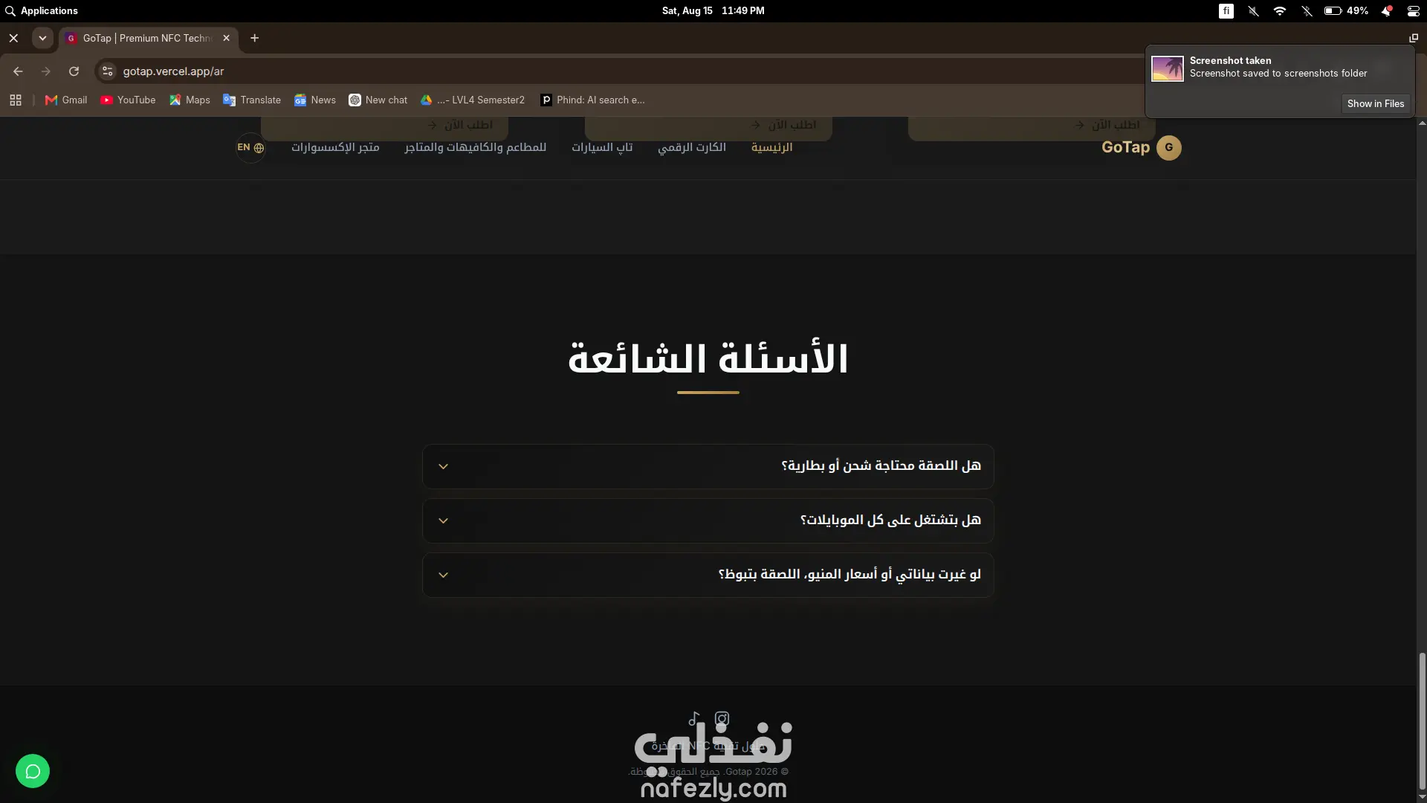This screenshot has width=1427, height=803.
Task: Open the Bluetooth status indicator
Action: (x=1307, y=11)
